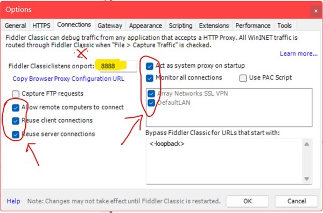This screenshot has width=323, height=213.
Task: Go to the Extensions tab
Action: pos(214,25)
